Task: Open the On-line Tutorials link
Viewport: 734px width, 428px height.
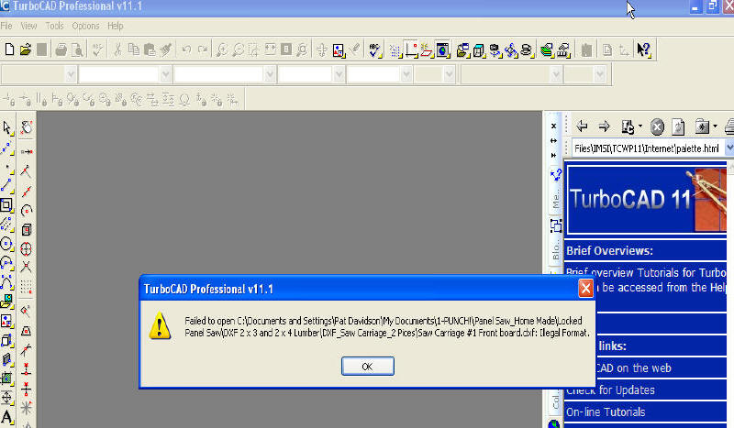Action: [606, 412]
